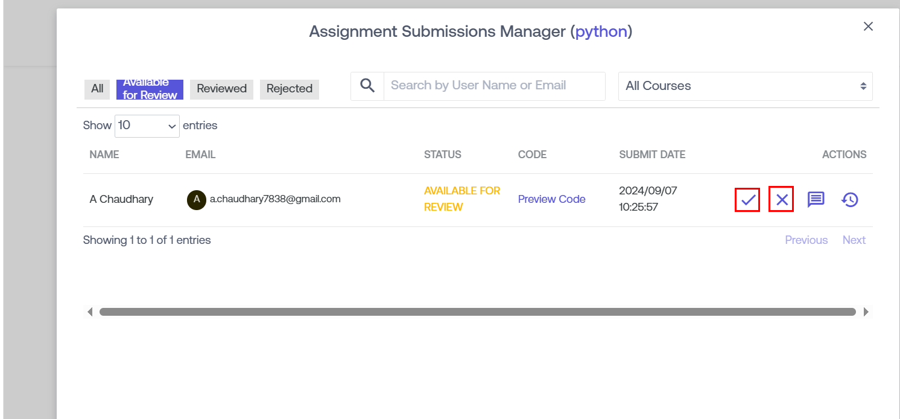The image size is (900, 419).
Task: Click the left arrow of horizontal scrollbar
Action: pyautogui.click(x=90, y=312)
